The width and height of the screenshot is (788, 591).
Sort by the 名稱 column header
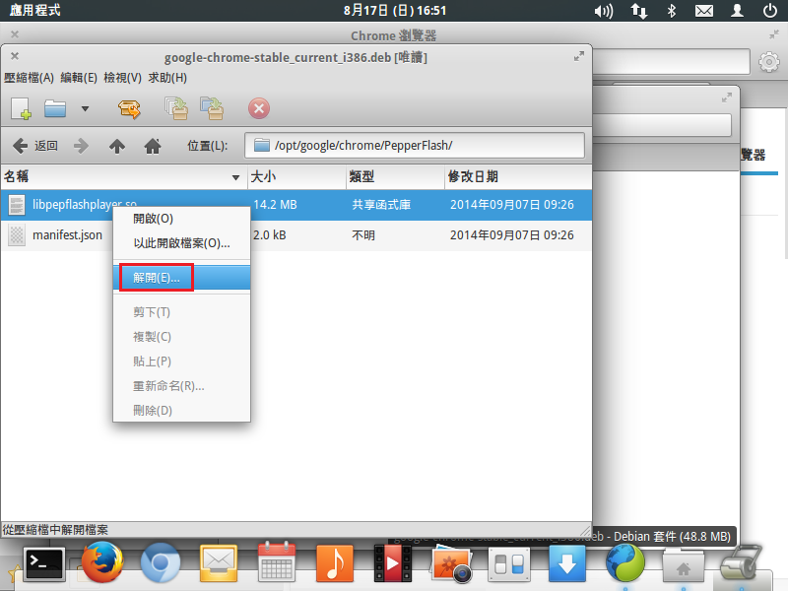124,177
